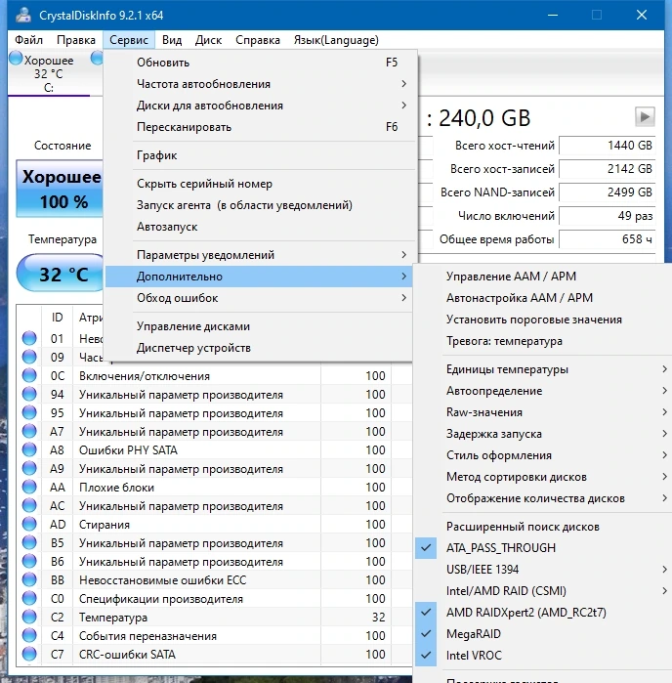
Task: Choose Пересканировать from the menu
Action: click(259, 127)
